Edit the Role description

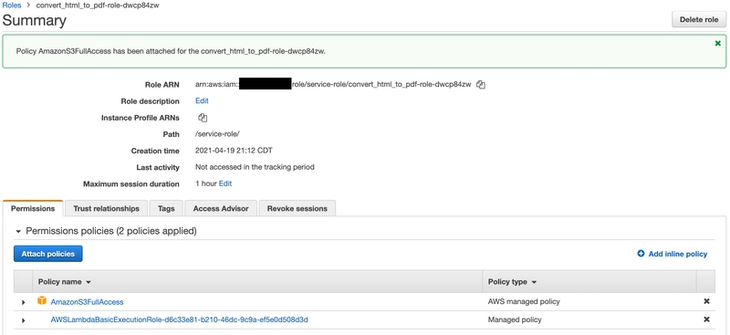click(202, 100)
